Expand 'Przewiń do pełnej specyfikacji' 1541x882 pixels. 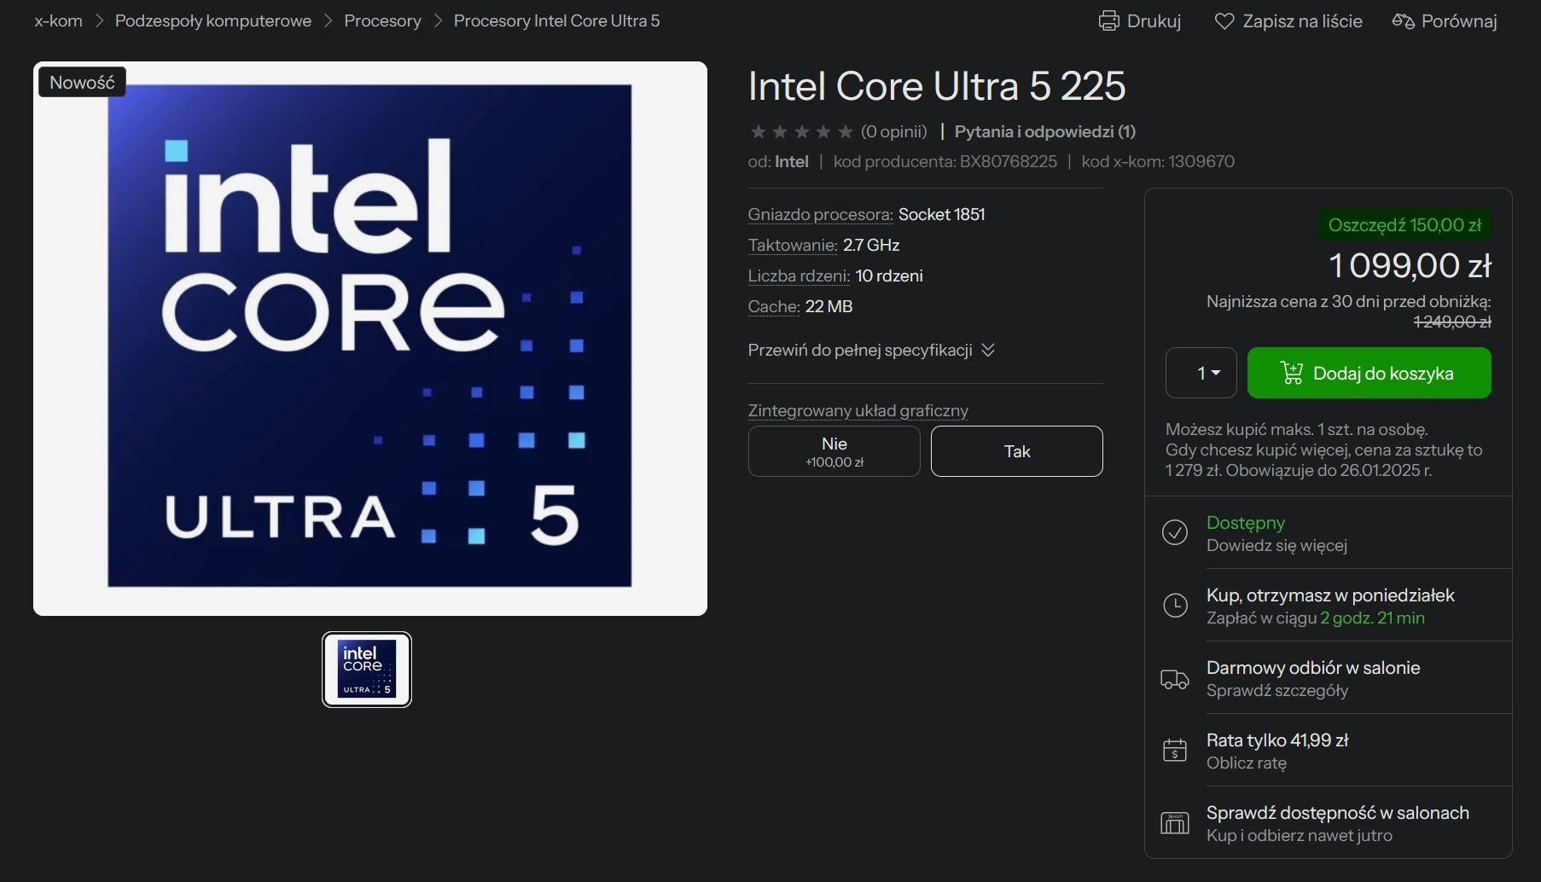coord(870,351)
